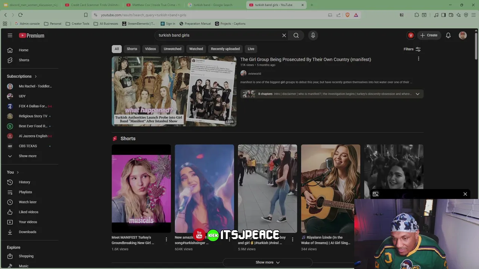The width and height of the screenshot is (479, 269).
Task: Return to tab from picture-in-picture overlay
Action: (x=375, y=194)
